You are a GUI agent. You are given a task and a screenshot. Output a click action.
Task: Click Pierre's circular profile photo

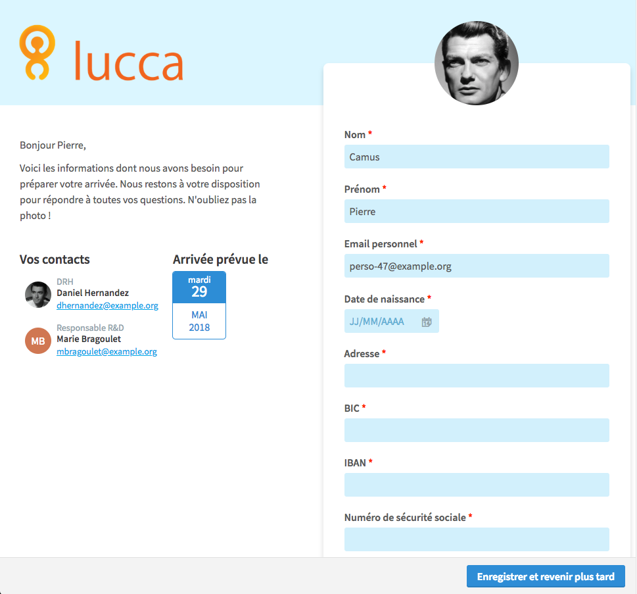pyautogui.click(x=477, y=63)
